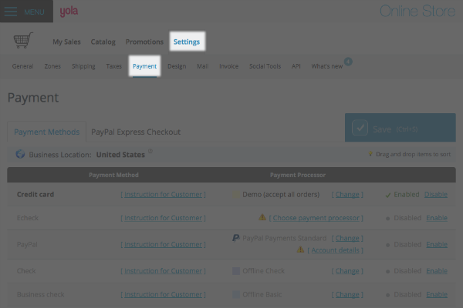Screen dimensions: 463x308
Task: Enable the Echeck payment method
Action: (437, 218)
